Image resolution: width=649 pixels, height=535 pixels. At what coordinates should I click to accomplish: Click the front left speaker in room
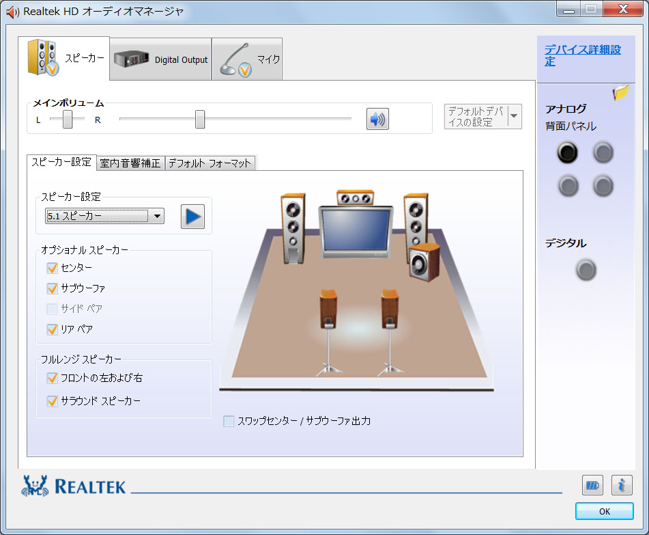(293, 228)
